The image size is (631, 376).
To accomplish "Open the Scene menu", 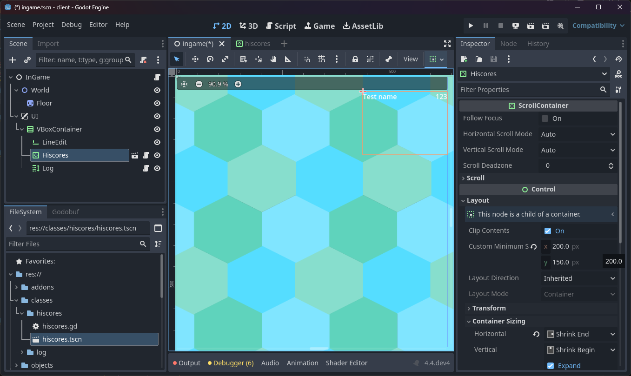I will [x=16, y=25].
